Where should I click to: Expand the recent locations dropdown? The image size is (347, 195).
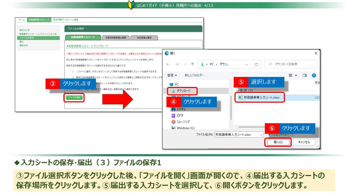pyautogui.click(x=185, y=64)
